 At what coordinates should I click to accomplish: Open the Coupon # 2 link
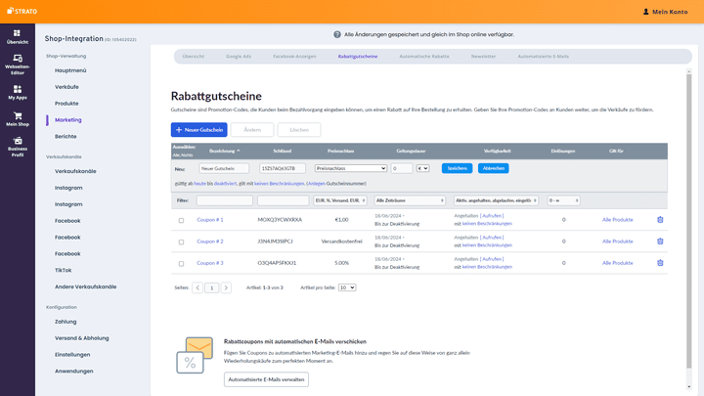pyautogui.click(x=209, y=242)
